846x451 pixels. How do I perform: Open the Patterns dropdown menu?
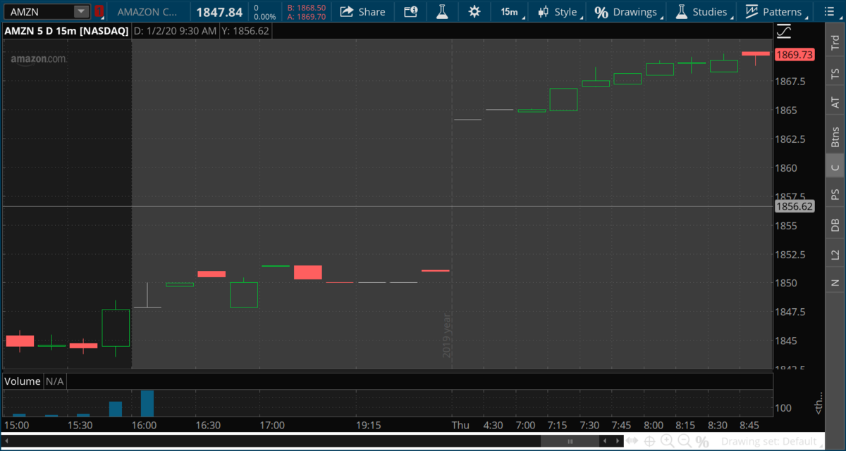pos(775,12)
